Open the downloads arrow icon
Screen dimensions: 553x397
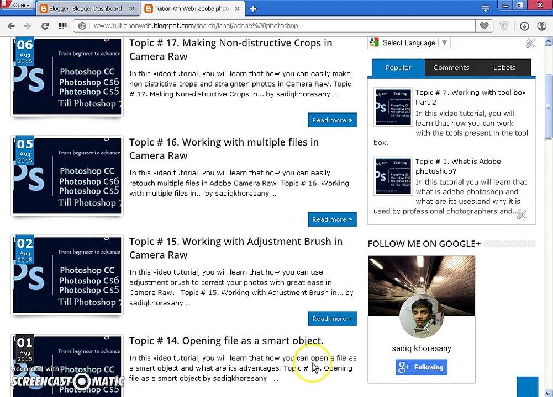click(x=524, y=26)
